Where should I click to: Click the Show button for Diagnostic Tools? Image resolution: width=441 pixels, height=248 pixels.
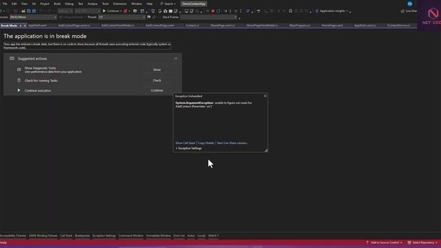point(156,70)
